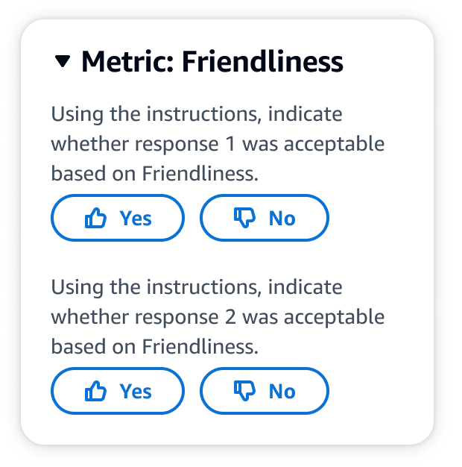462x467 pixels.
Task: Click the thumbs-down icon for response 2
Action: 245,392
